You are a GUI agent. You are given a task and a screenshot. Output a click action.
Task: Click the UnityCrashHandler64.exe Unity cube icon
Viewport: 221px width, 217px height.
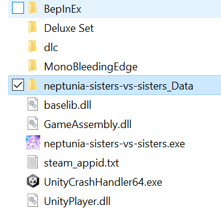pyautogui.click(x=33, y=182)
